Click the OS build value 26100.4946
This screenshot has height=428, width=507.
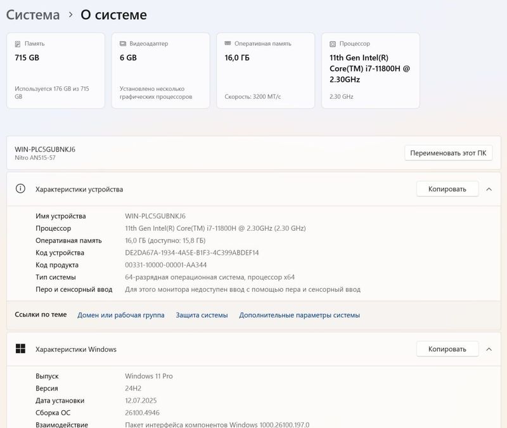[142, 413]
